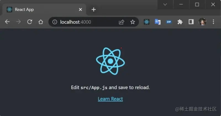This screenshot has width=221, height=116.
Task: Open React Developer Tools extension
Action: (x=147, y=22)
